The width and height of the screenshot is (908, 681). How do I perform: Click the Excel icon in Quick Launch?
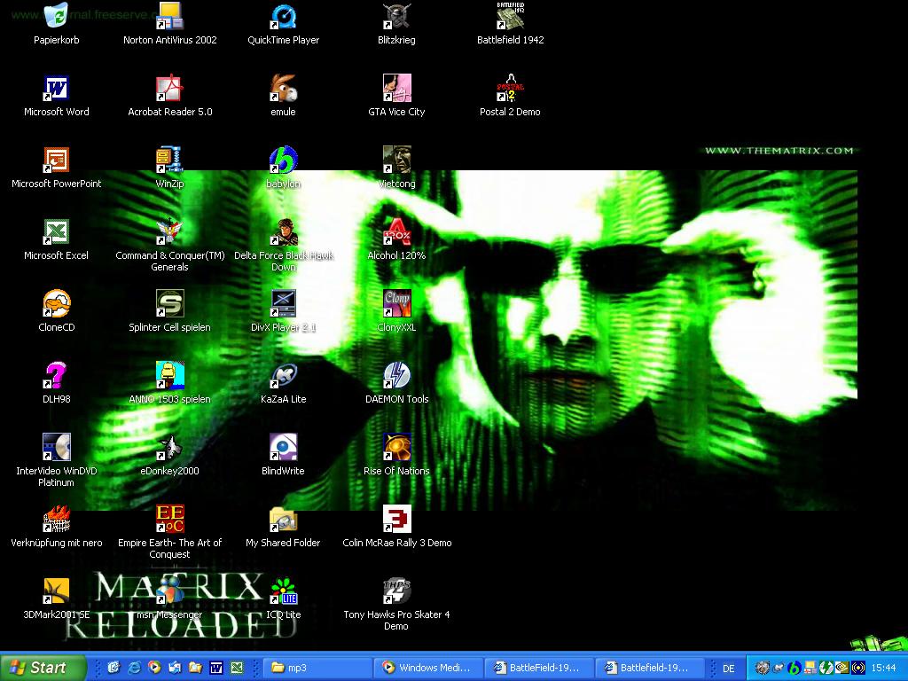pos(236,668)
